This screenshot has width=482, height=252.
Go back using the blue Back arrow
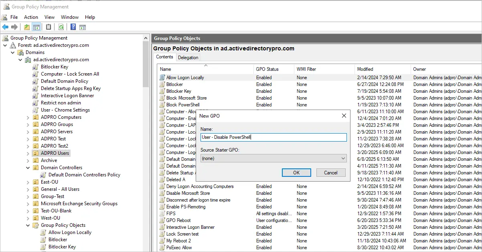5,27
